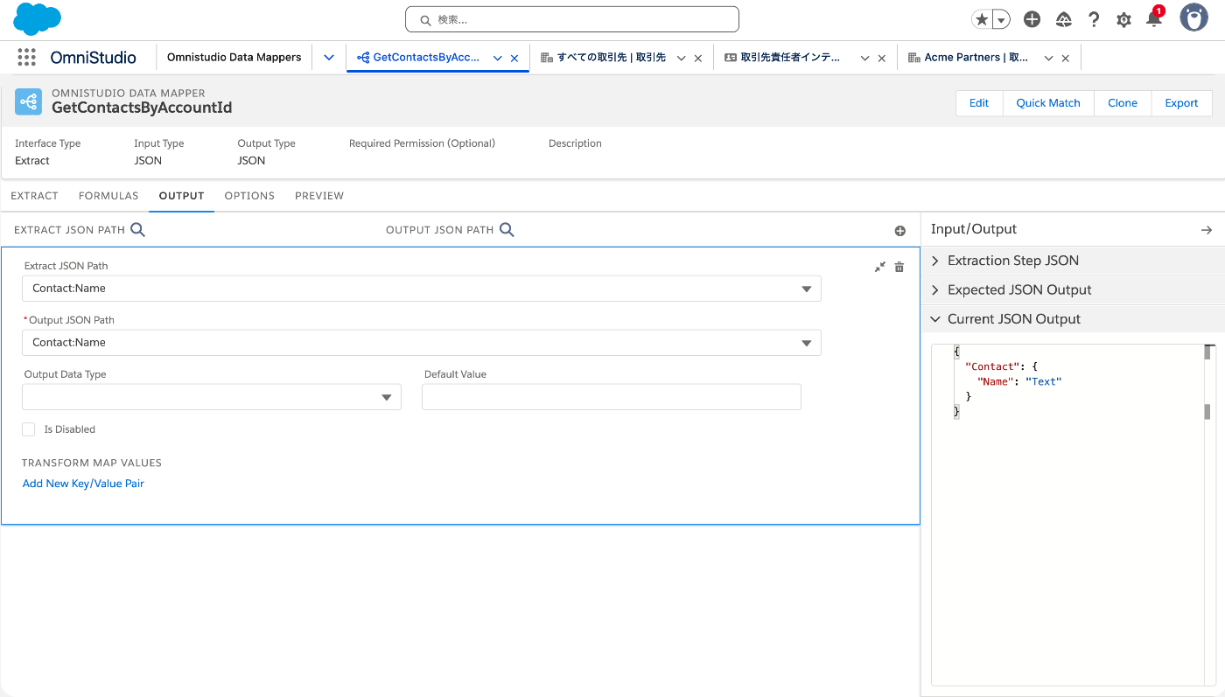Open the notifications bell

pyautogui.click(x=1154, y=19)
